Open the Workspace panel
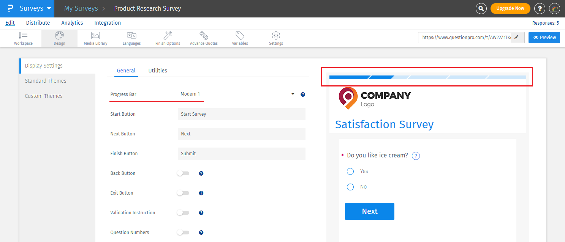This screenshot has width=565, height=242. pos(23,38)
